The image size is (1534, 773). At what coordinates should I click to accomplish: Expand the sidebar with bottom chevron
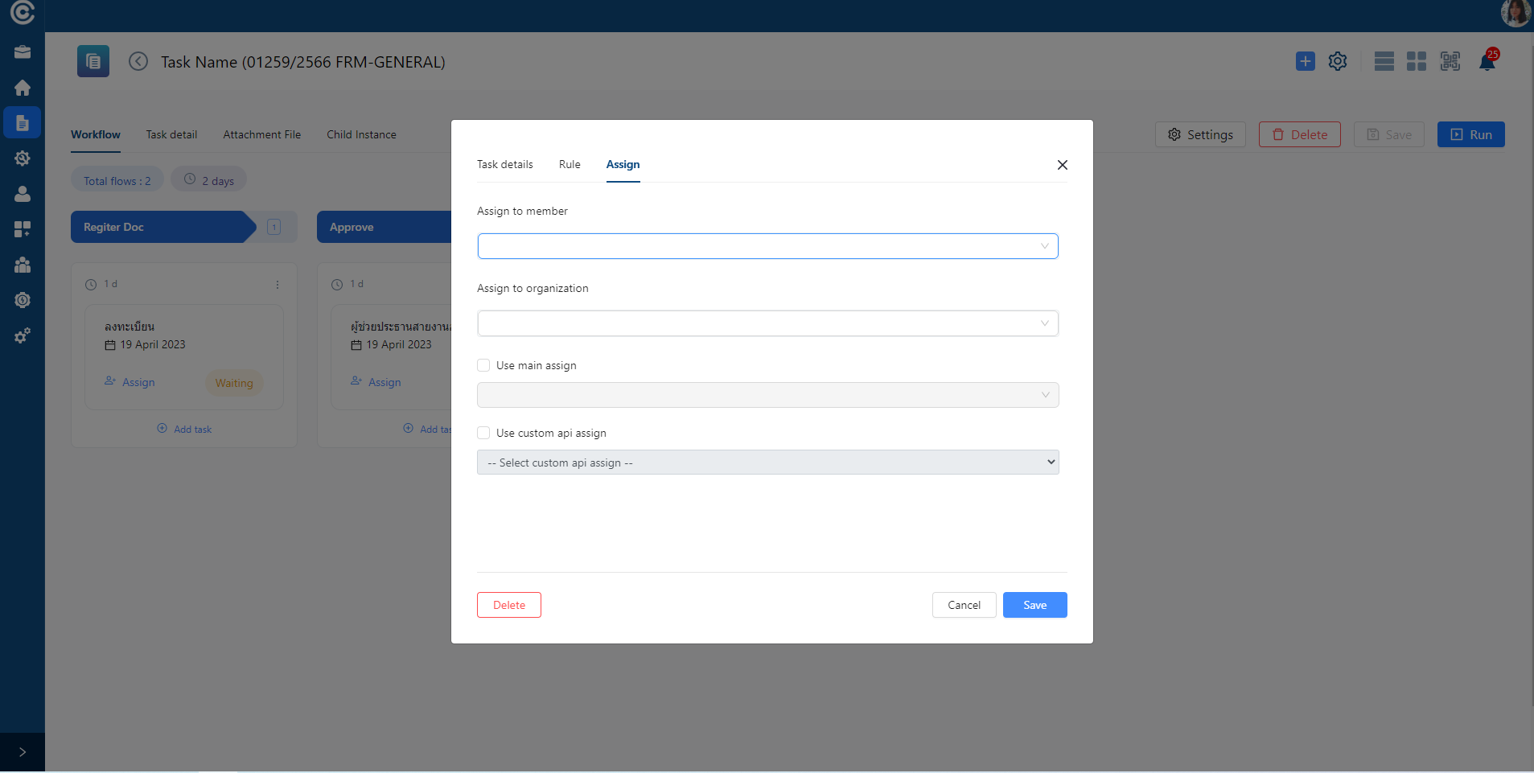point(23,752)
